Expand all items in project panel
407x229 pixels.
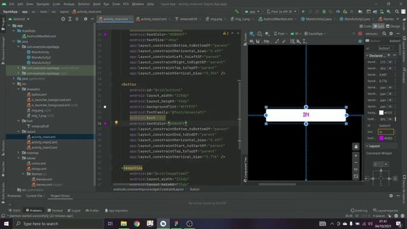point(70,19)
